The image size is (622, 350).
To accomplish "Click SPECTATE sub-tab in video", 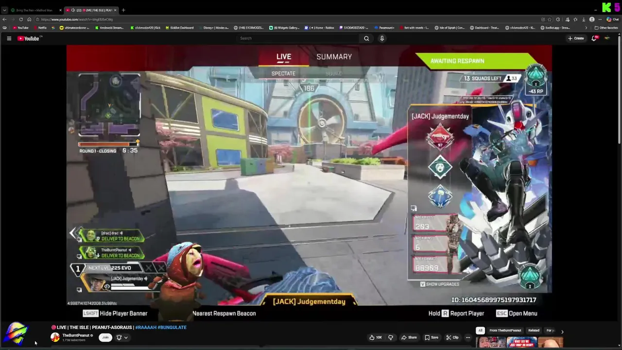I will click(283, 73).
